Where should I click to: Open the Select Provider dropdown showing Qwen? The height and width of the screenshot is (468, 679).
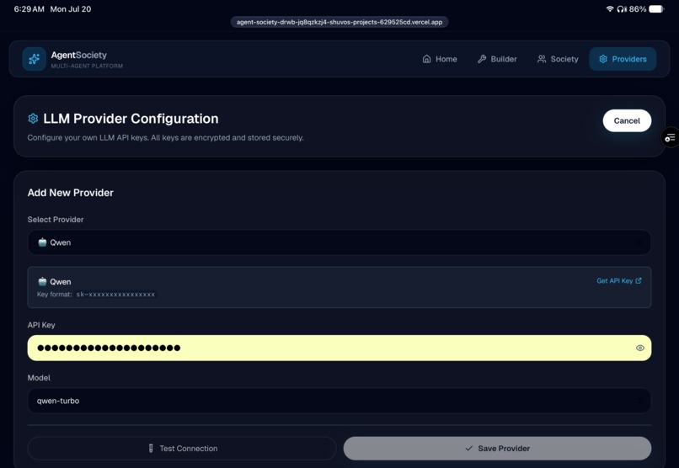339,242
